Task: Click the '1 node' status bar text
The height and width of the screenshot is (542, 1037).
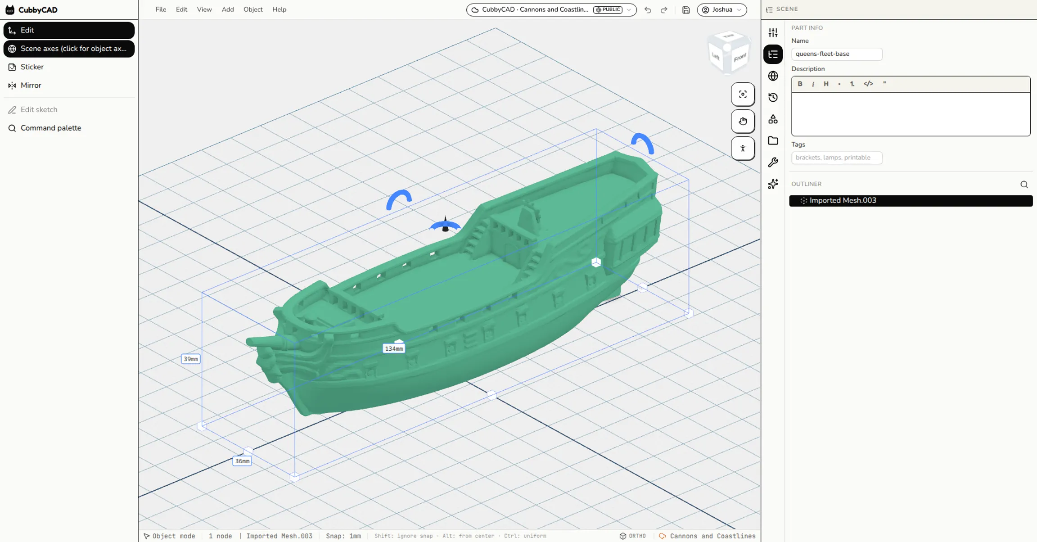Action: tap(220, 536)
